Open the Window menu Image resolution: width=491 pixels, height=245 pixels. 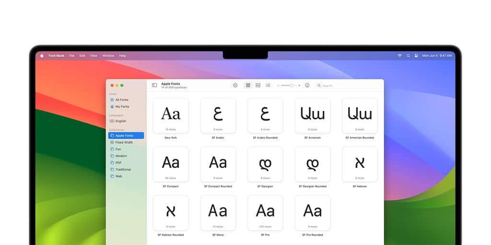[x=108, y=56]
